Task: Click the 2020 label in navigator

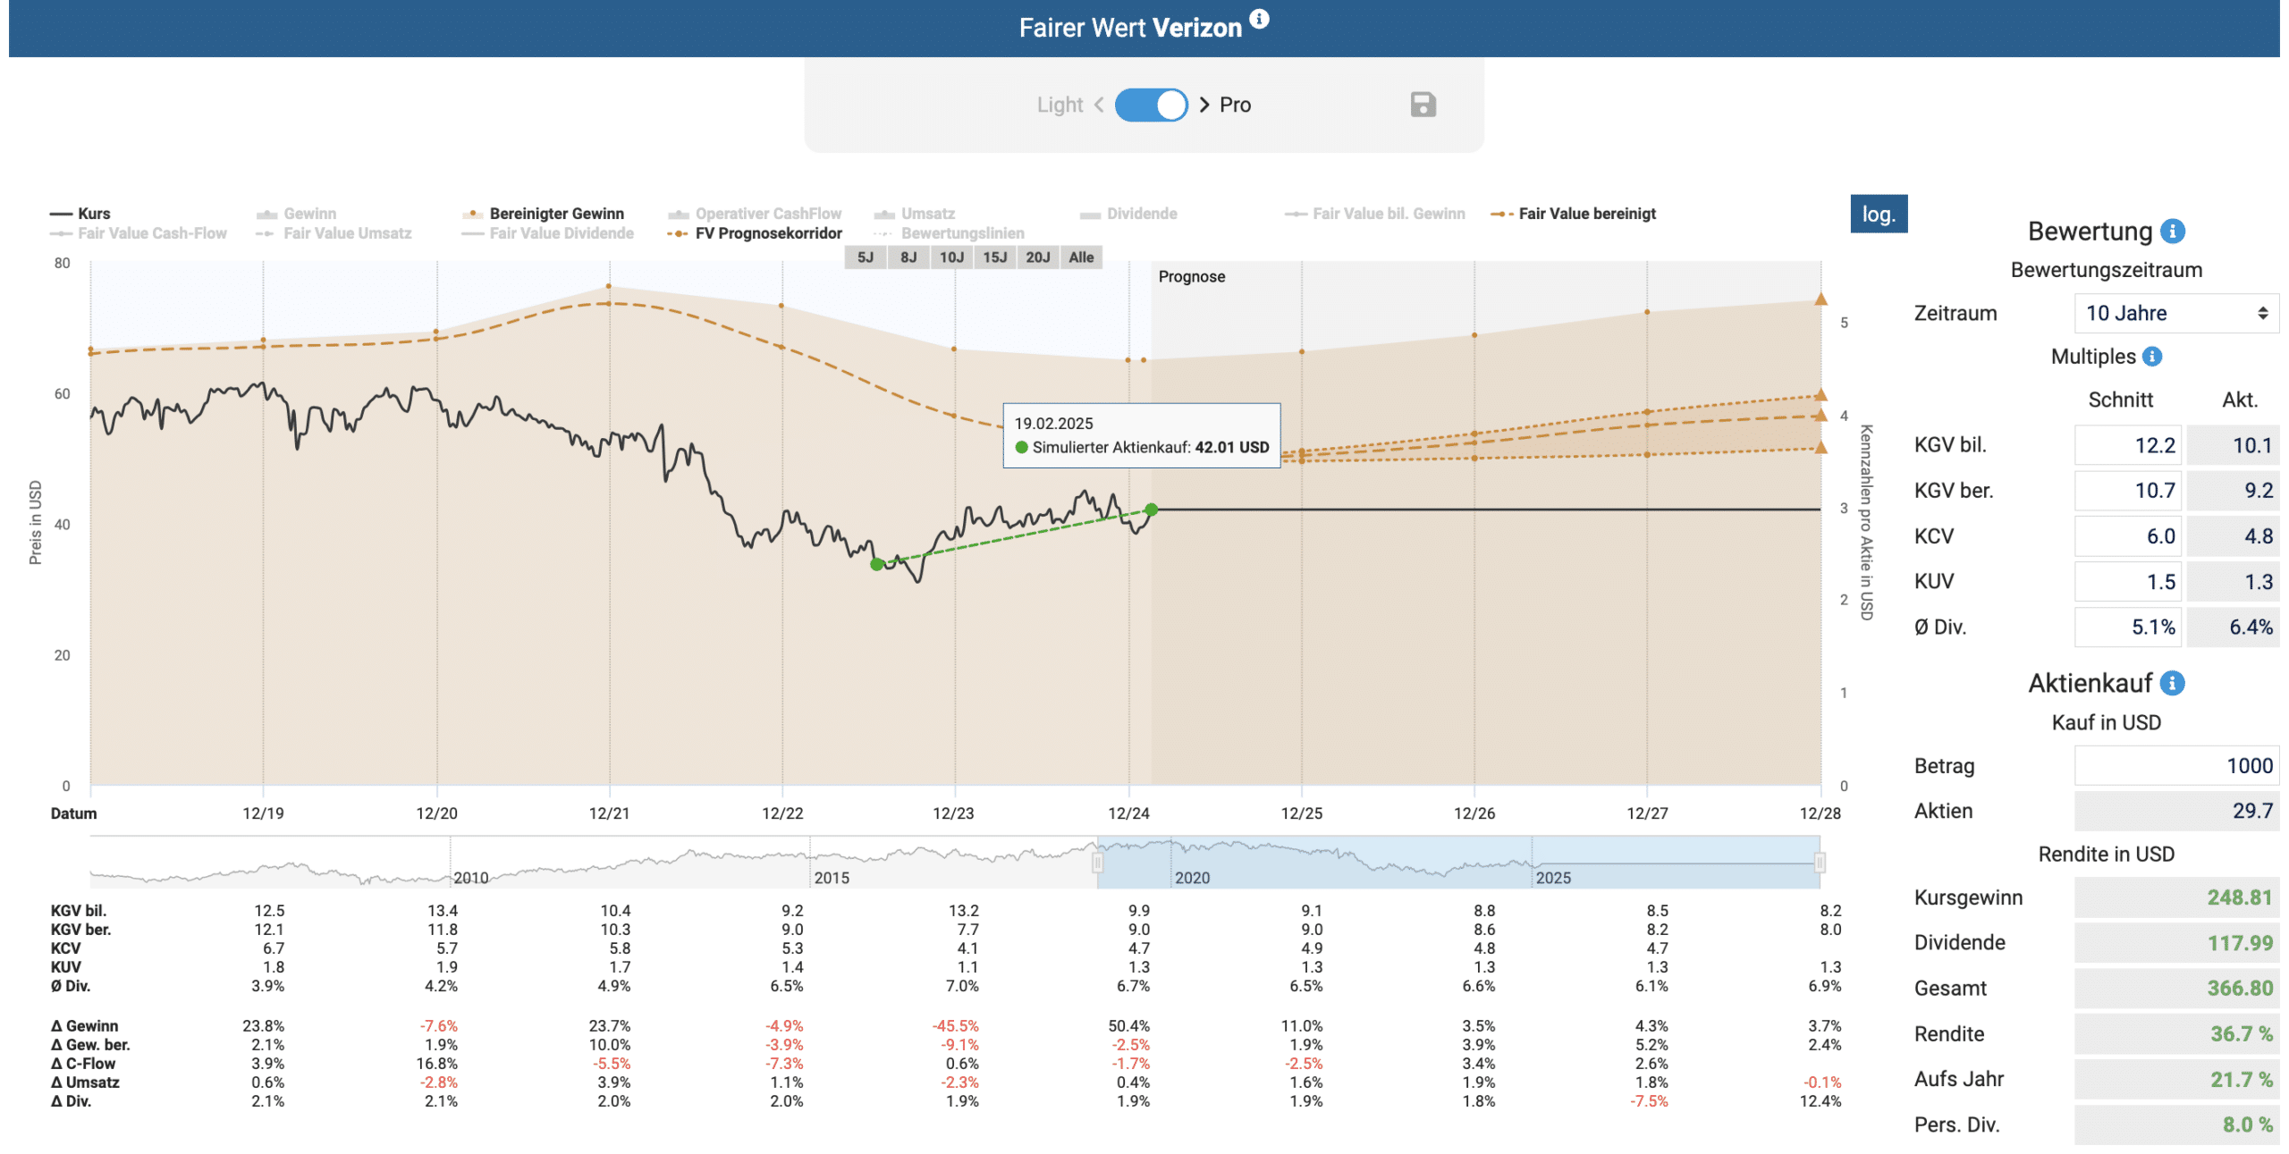Action: (x=1192, y=878)
